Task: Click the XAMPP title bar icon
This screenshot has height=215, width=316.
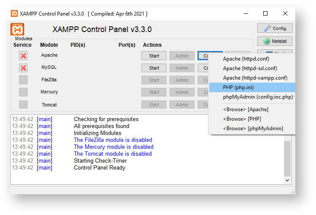Action: pos(14,13)
